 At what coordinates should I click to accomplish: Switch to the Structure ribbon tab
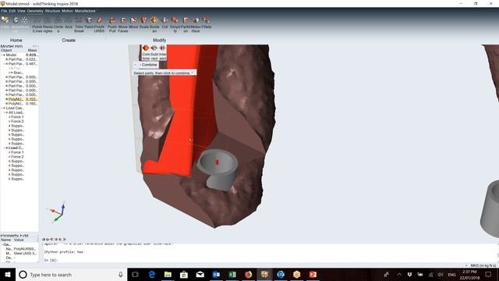pyautogui.click(x=52, y=11)
